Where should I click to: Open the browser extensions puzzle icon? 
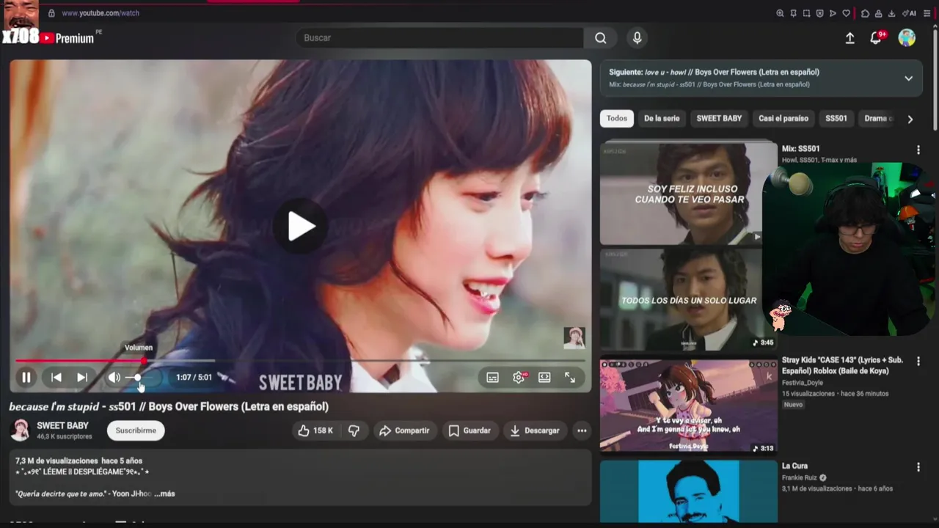click(866, 13)
